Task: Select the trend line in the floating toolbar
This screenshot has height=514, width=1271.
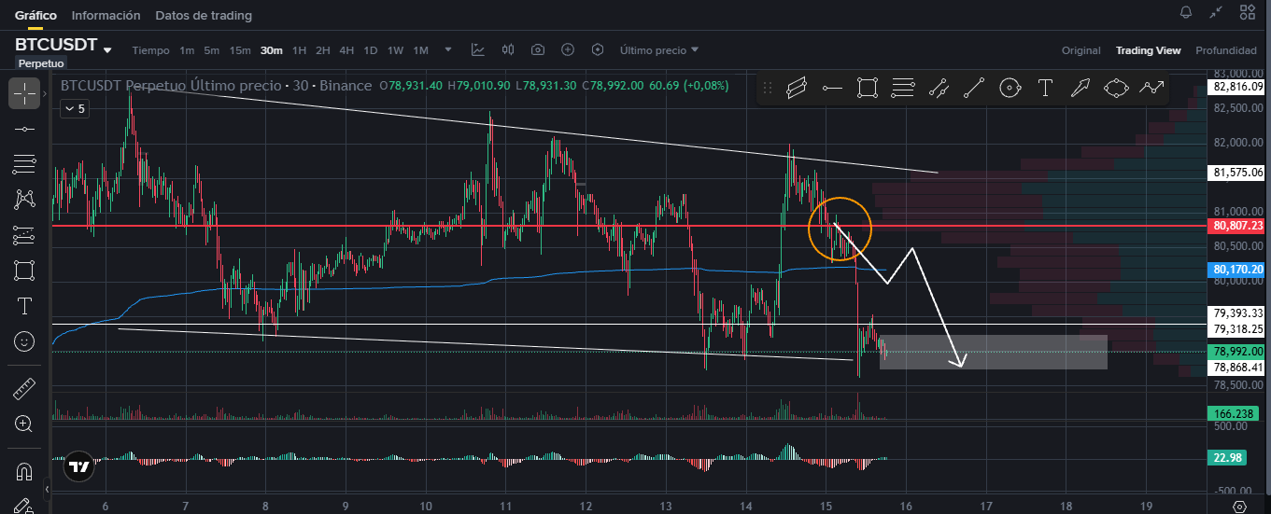Action: 973,89
